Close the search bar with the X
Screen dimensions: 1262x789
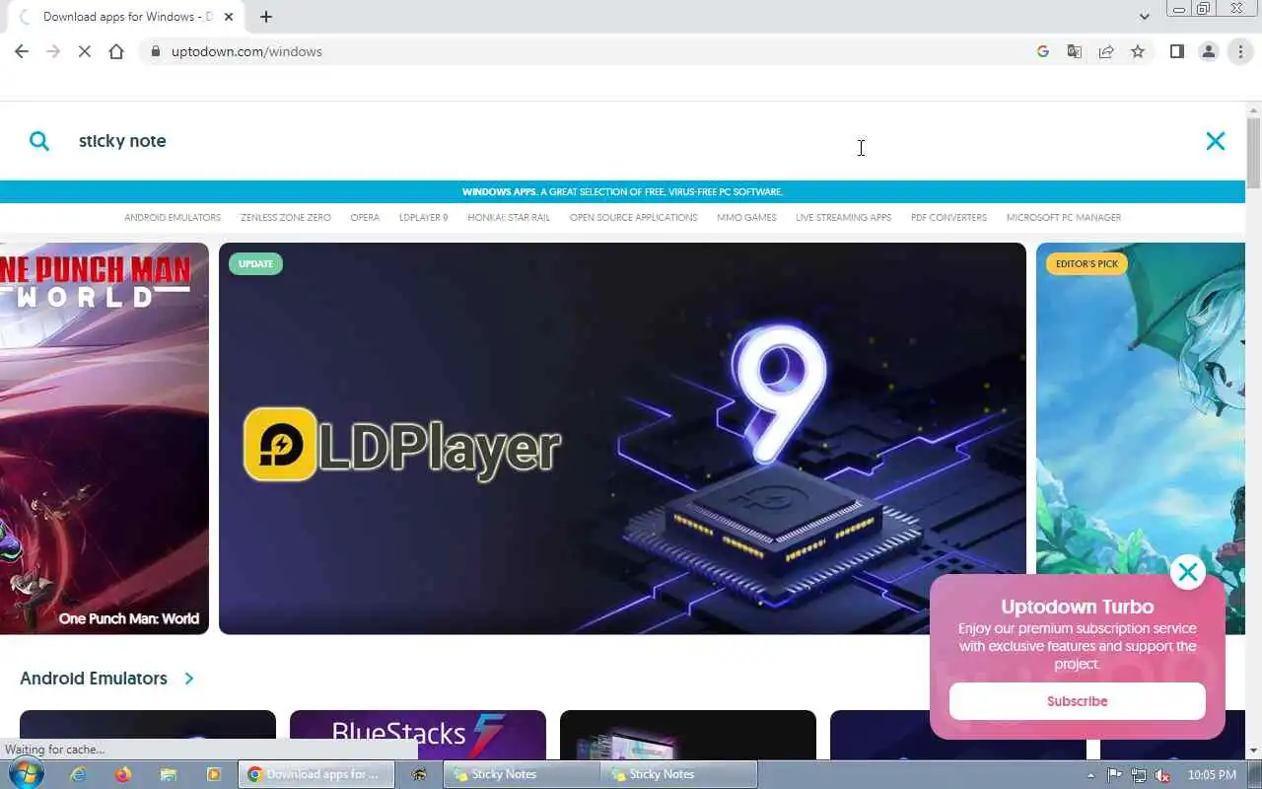[x=1216, y=141]
